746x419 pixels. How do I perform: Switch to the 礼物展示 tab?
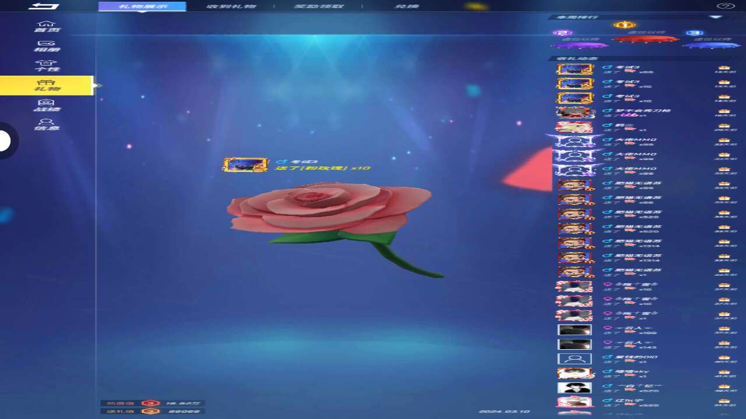click(x=142, y=7)
